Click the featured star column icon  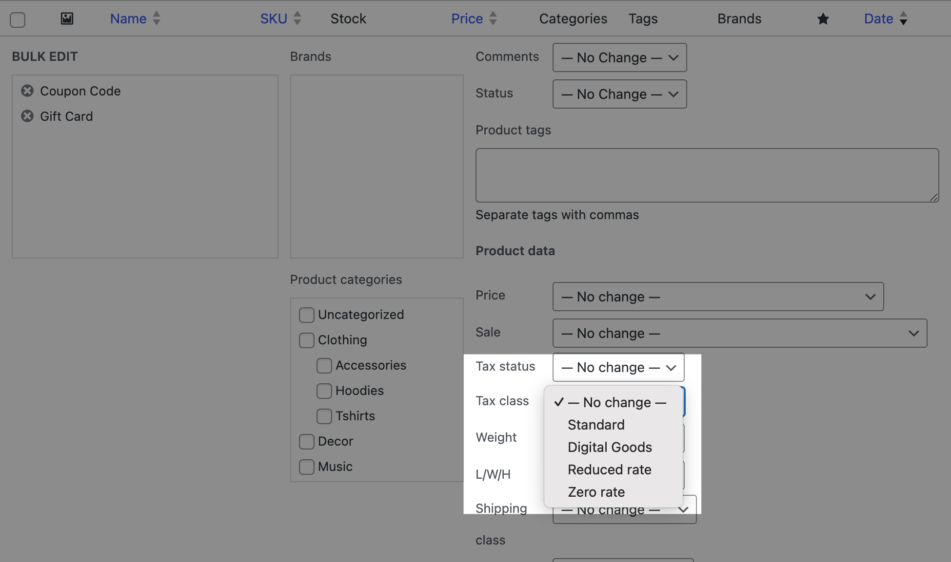pos(823,19)
